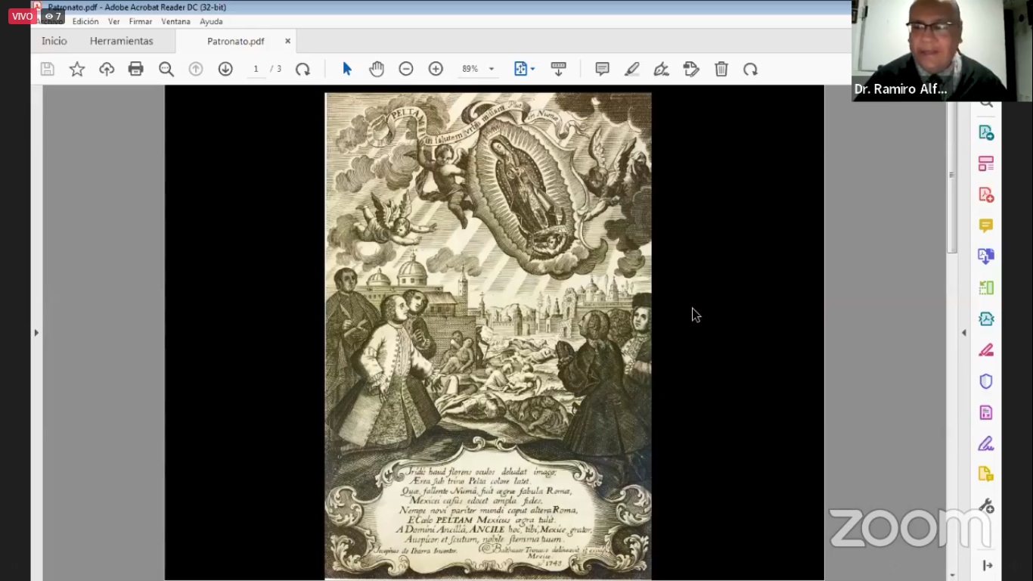Close the Patronato.pdf tab
This screenshot has height=581, width=1033.
pos(287,41)
